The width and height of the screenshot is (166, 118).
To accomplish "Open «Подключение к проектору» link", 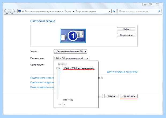I will coord(42,78).
